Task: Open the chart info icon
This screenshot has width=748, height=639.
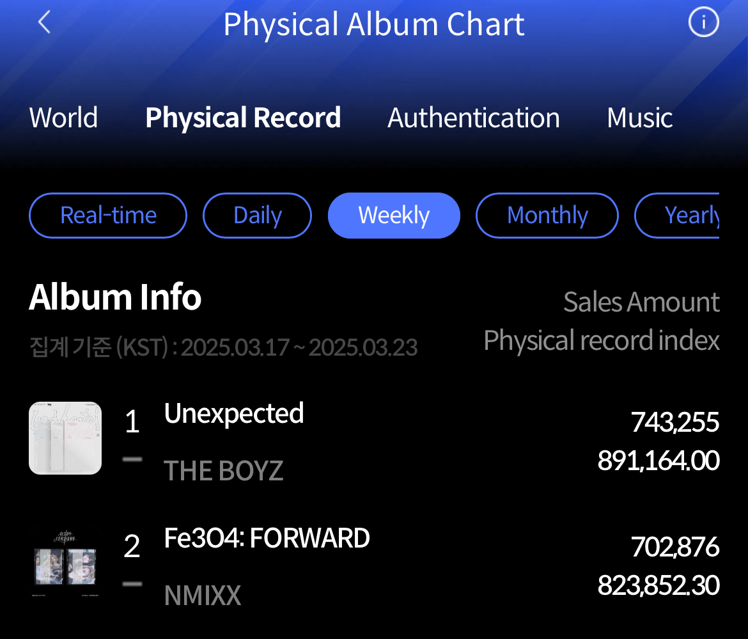Action: click(x=703, y=23)
